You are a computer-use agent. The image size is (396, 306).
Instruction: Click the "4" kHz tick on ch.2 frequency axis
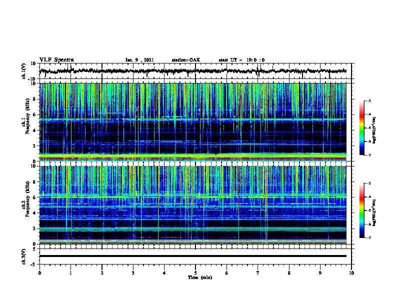[35, 213]
